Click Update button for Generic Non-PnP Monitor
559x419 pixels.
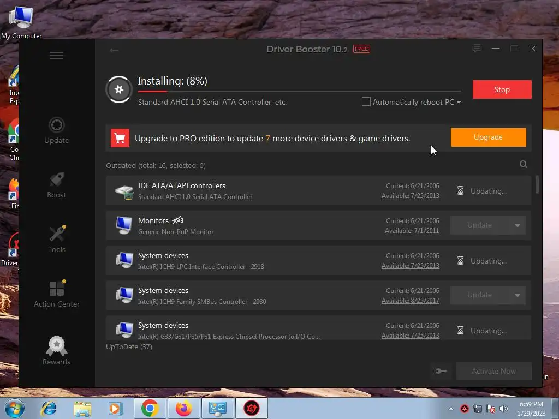(x=479, y=225)
